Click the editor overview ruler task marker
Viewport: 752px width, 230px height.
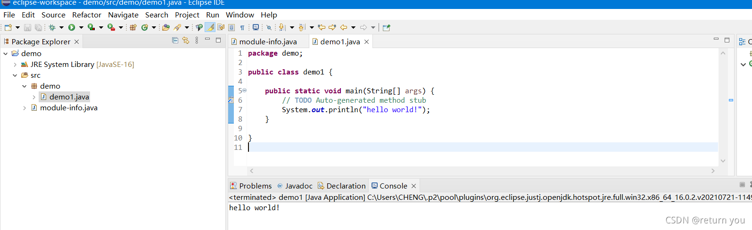tap(731, 100)
